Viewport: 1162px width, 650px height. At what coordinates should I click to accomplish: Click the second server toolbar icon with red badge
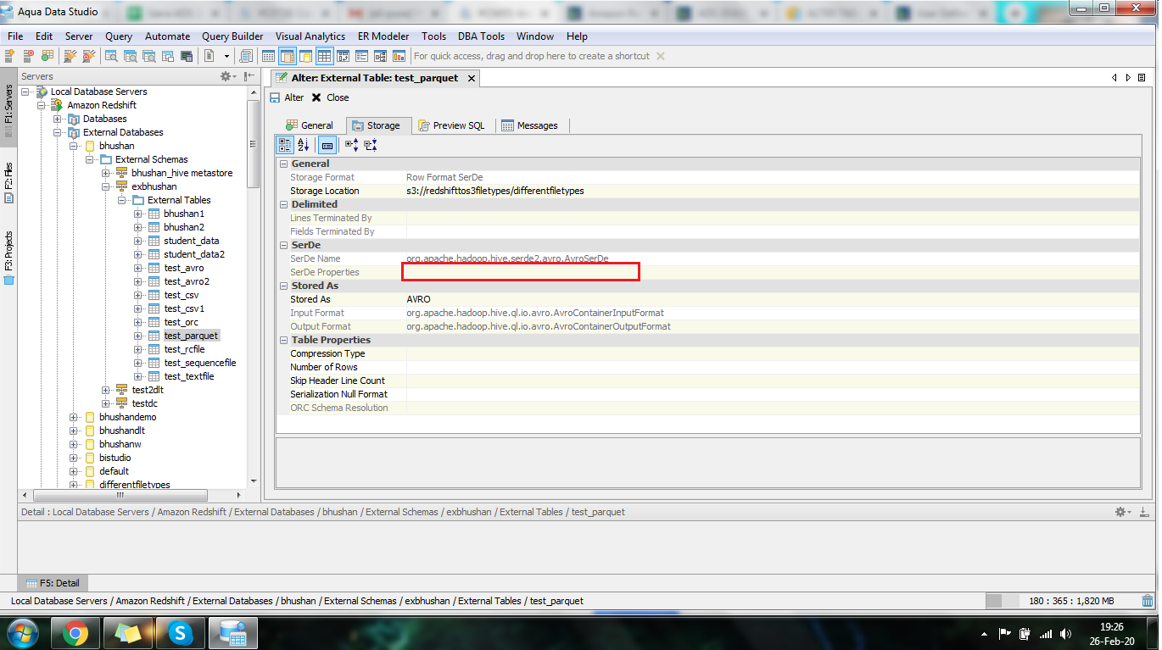pos(29,56)
